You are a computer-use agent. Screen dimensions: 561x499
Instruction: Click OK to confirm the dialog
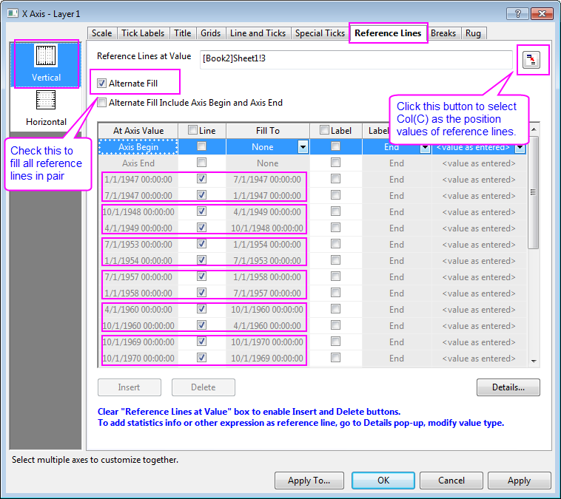coord(383,481)
